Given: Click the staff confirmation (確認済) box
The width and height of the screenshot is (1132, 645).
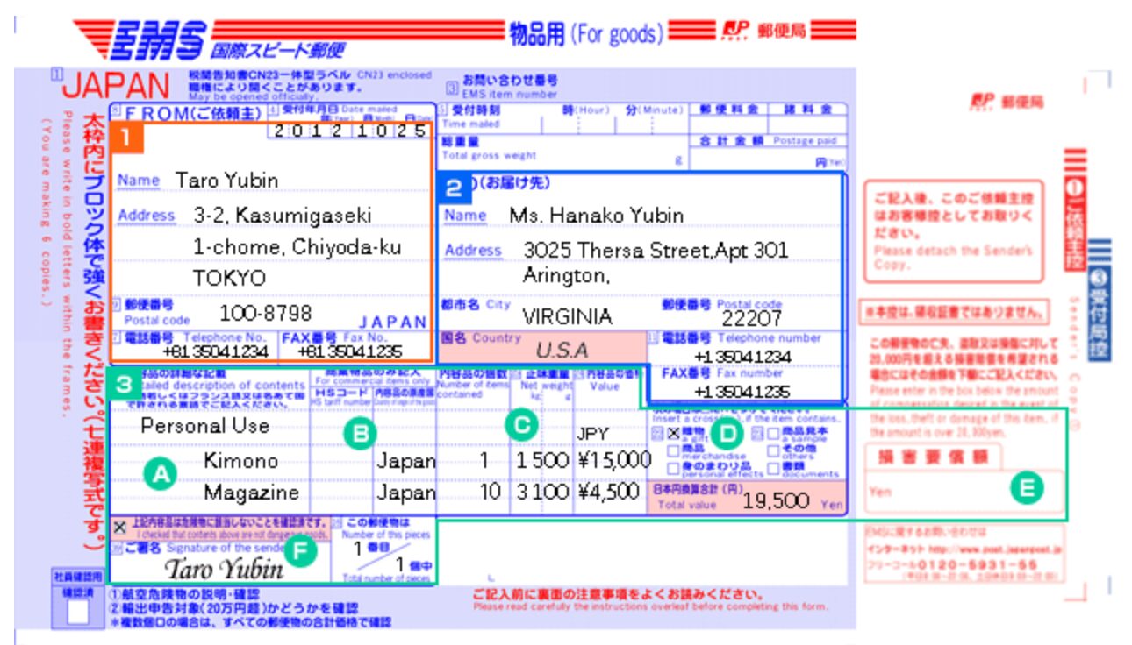Looking at the screenshot, I should point(77,612).
